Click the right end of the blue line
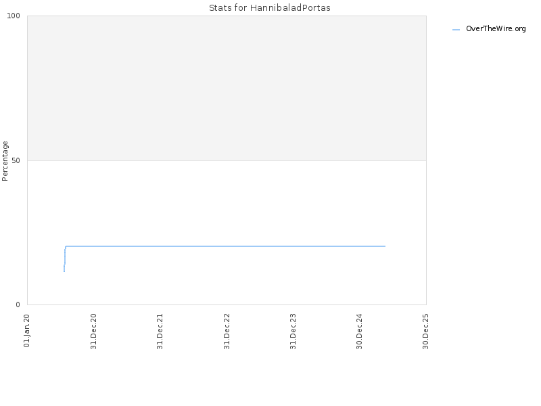 point(385,246)
